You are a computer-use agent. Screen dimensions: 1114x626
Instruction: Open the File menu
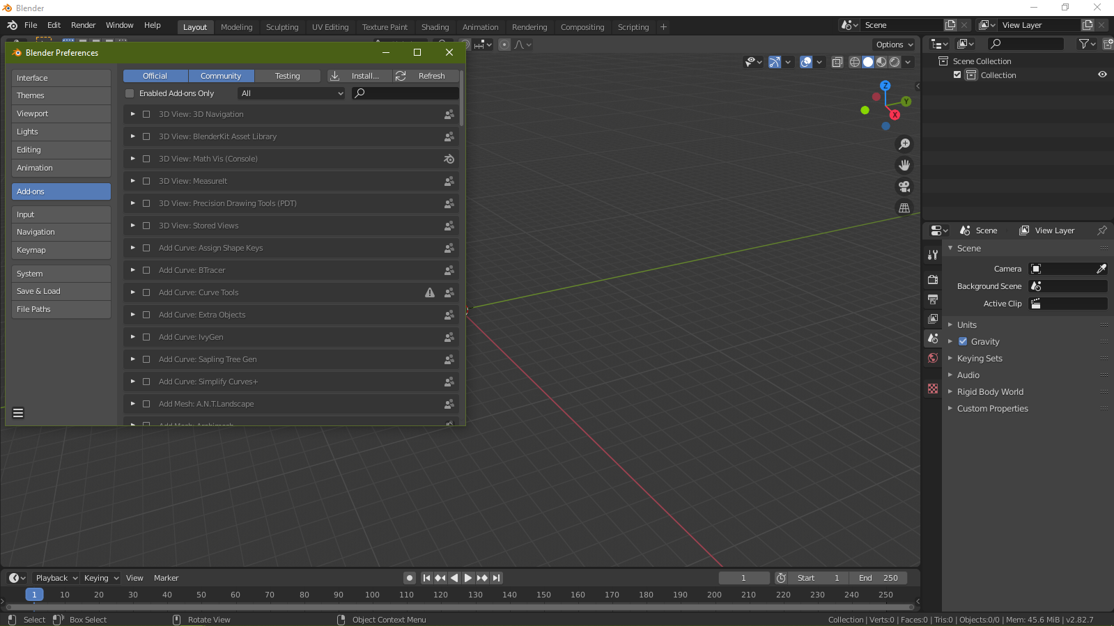[31, 25]
